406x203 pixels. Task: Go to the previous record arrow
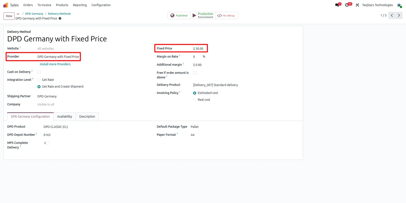point(392,15)
